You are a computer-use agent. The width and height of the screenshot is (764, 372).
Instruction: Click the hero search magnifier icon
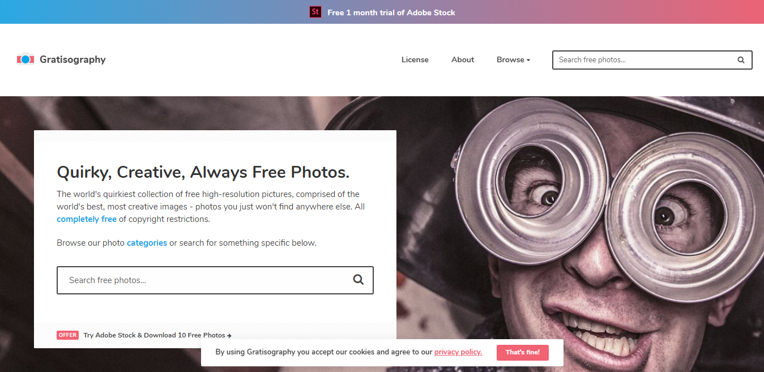[358, 280]
